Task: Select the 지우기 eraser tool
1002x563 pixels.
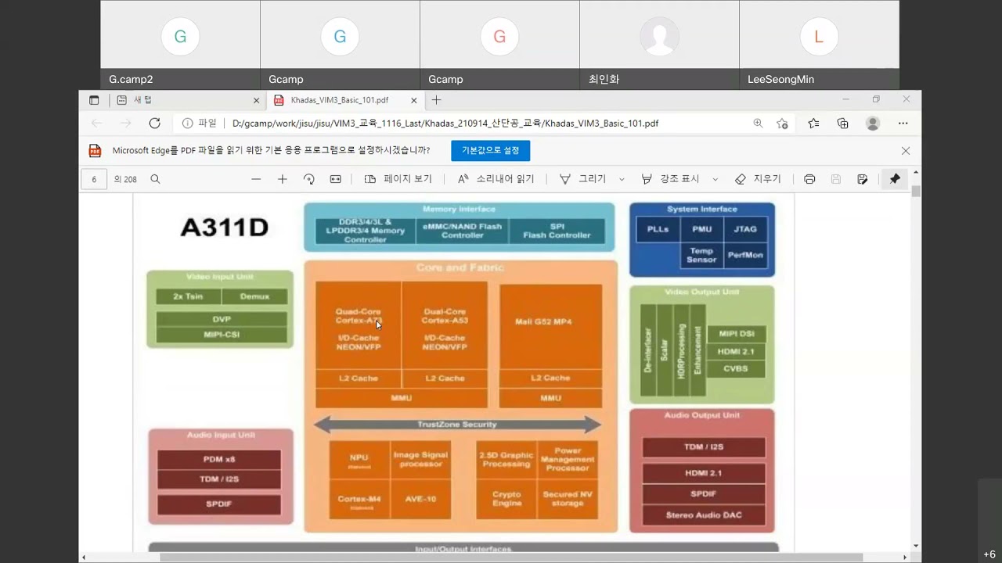Action: [x=758, y=179]
